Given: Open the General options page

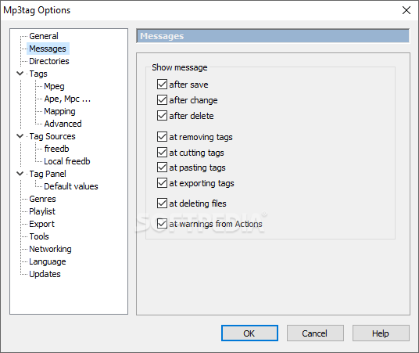Looking at the screenshot, I should pyautogui.click(x=44, y=36).
